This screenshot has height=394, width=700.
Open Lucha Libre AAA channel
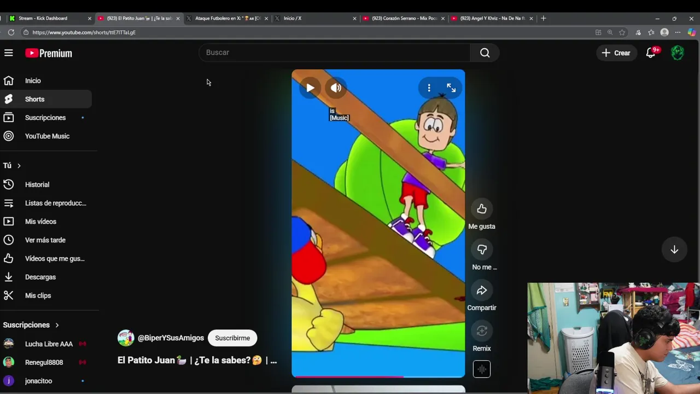[46, 344]
